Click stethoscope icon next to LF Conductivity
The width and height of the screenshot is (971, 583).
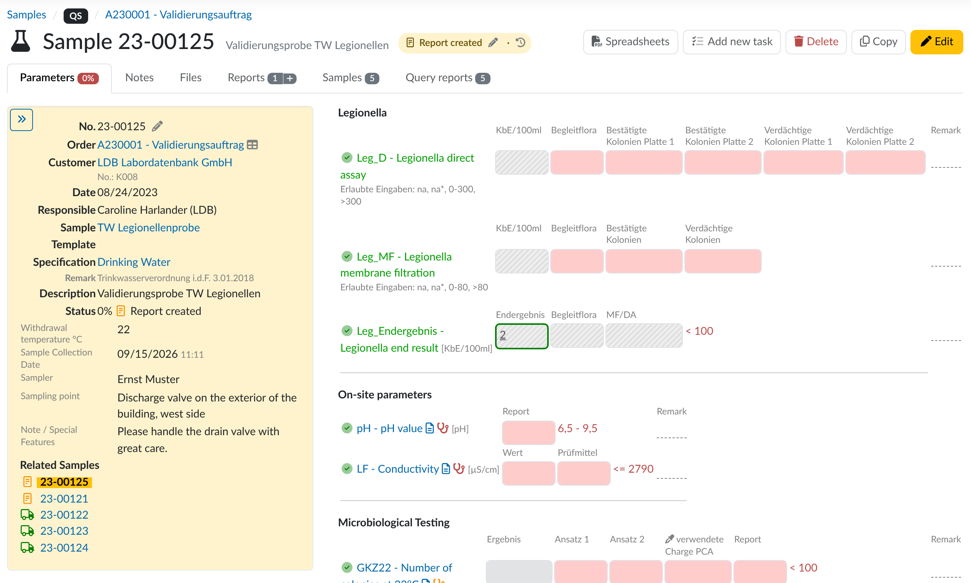[x=459, y=469]
